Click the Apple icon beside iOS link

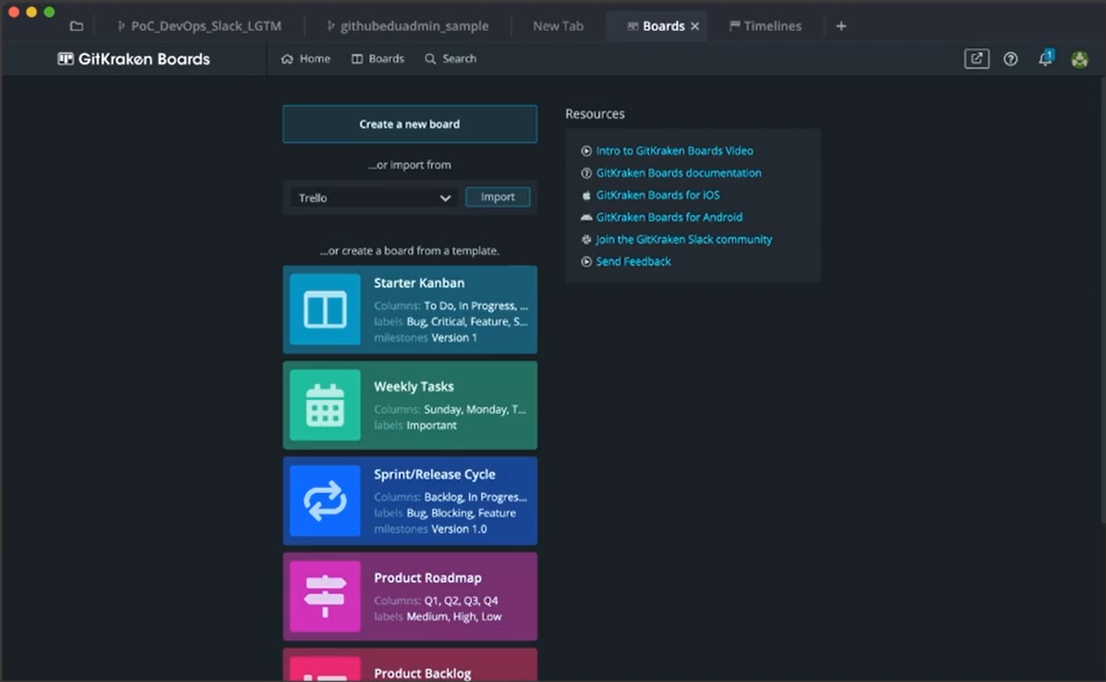pos(586,195)
